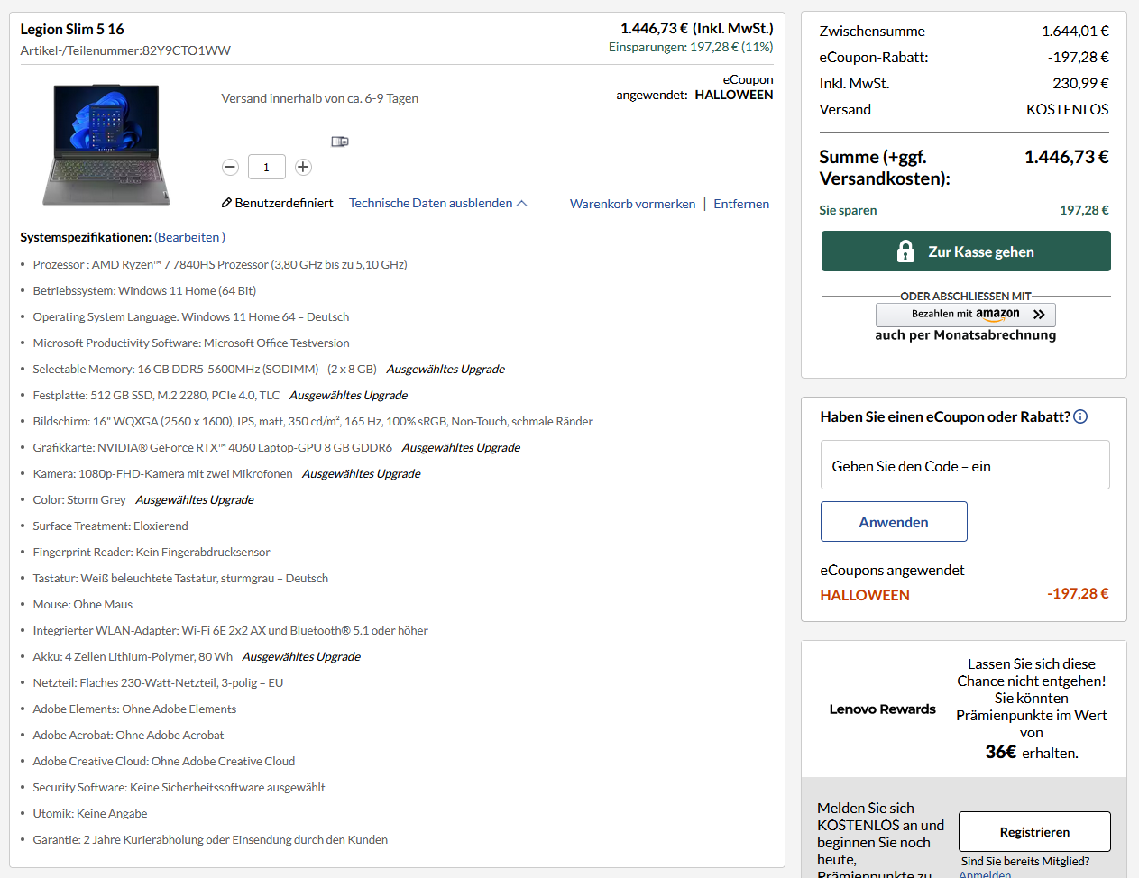The height and width of the screenshot is (878, 1139).
Task: Open the Legion Slim 5 laptop thumbnail
Action: click(x=106, y=144)
